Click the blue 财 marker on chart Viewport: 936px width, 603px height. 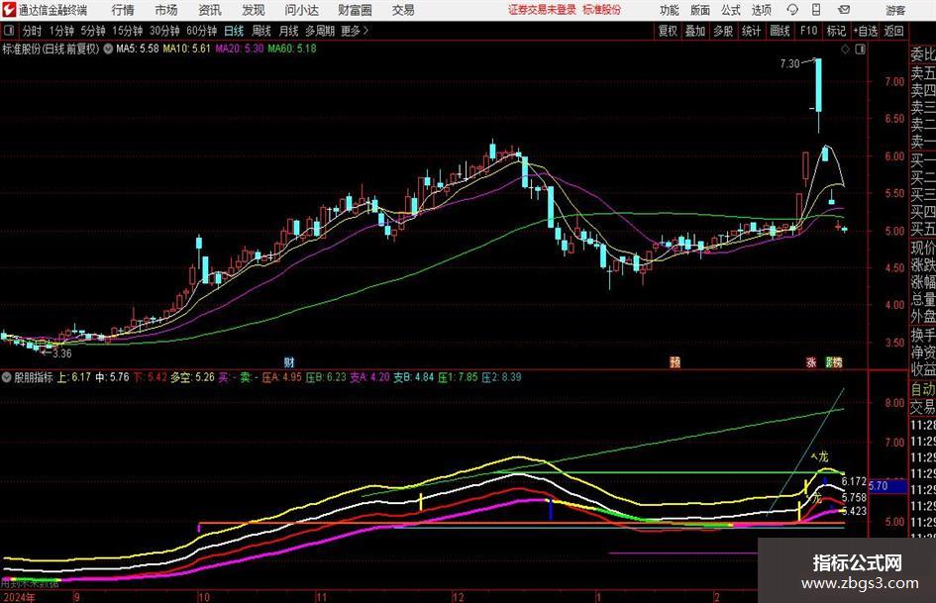(289, 361)
